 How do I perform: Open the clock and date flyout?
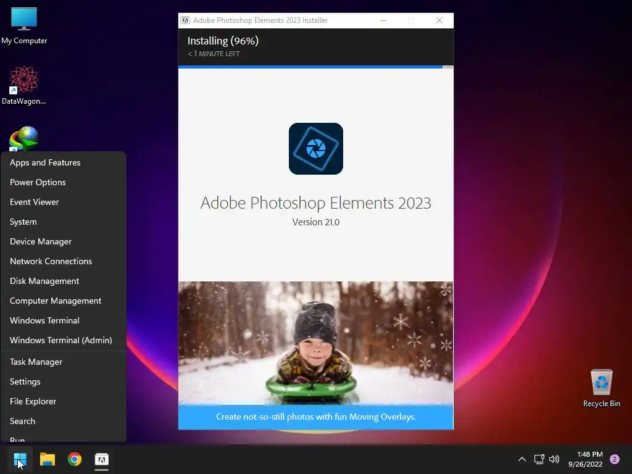pos(585,459)
